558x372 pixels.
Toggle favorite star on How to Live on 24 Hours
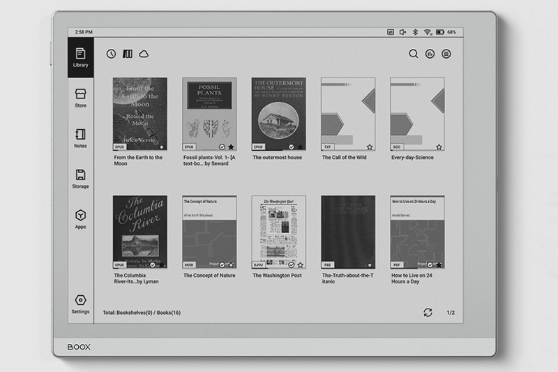tap(439, 265)
